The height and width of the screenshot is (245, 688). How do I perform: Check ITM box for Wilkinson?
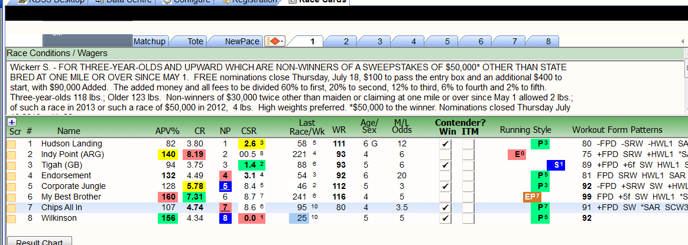coord(468,218)
